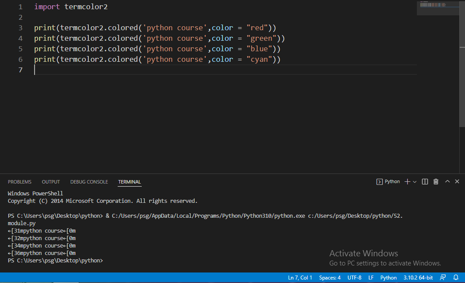Close the terminal panel
465x283 pixels.
coord(457,181)
